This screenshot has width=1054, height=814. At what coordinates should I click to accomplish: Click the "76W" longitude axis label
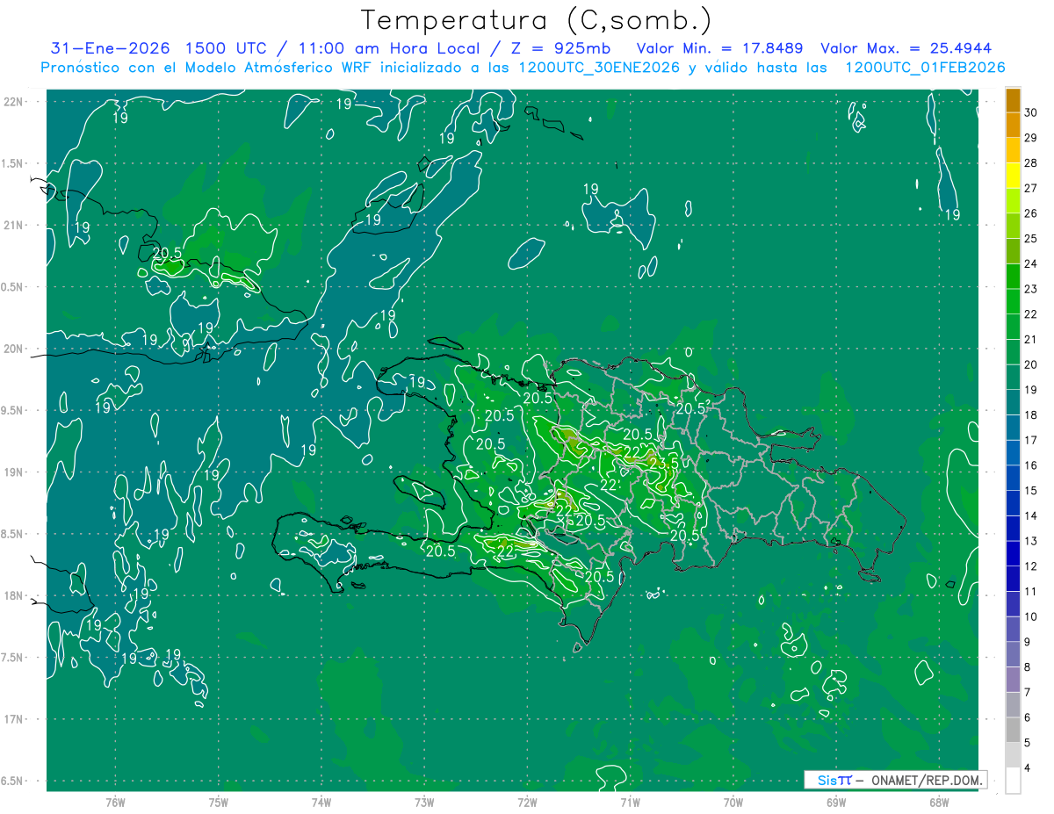point(115,803)
